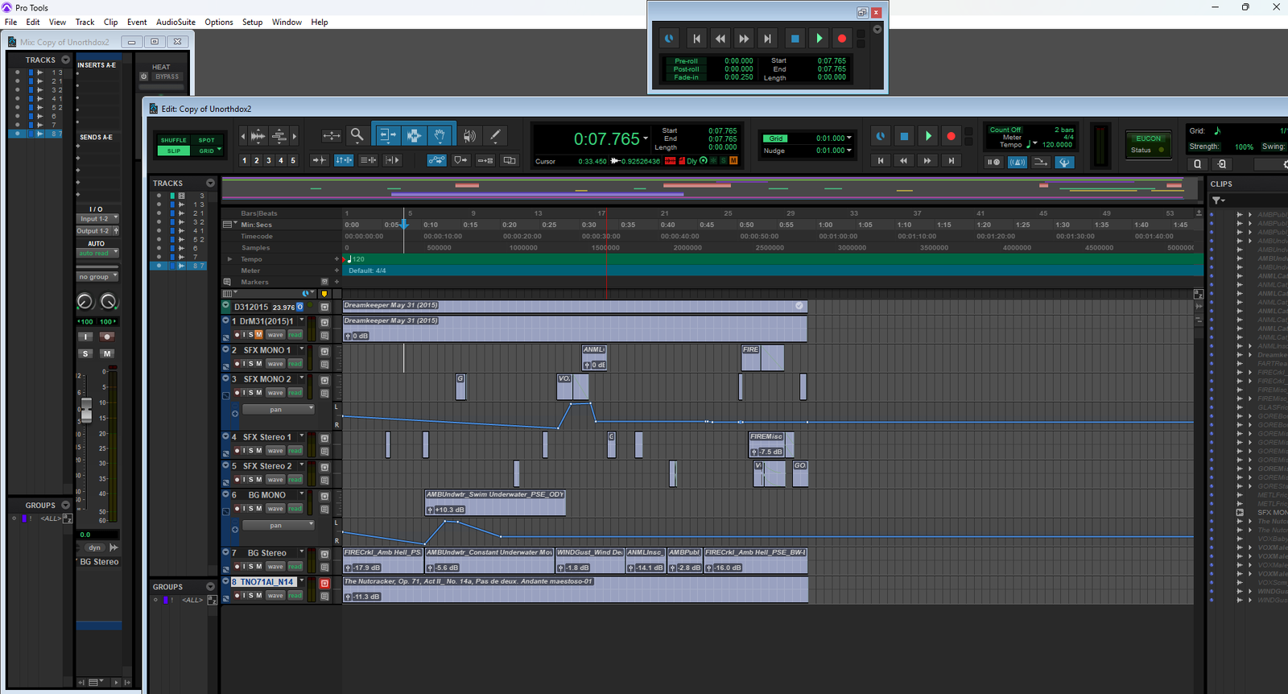Toggle Layered Editing icon
Screen dimensions: 1288x694
click(510, 160)
